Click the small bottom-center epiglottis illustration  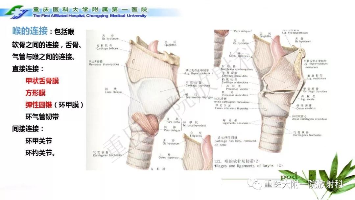coord(197,152)
